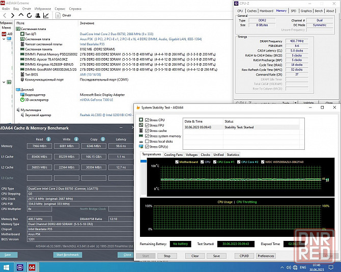Click Clear in stability test window
The width and height of the screenshot is (341, 272).
pos(195,256)
